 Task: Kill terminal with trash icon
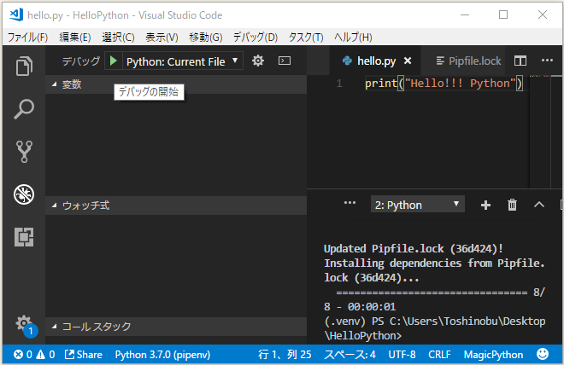(x=512, y=205)
